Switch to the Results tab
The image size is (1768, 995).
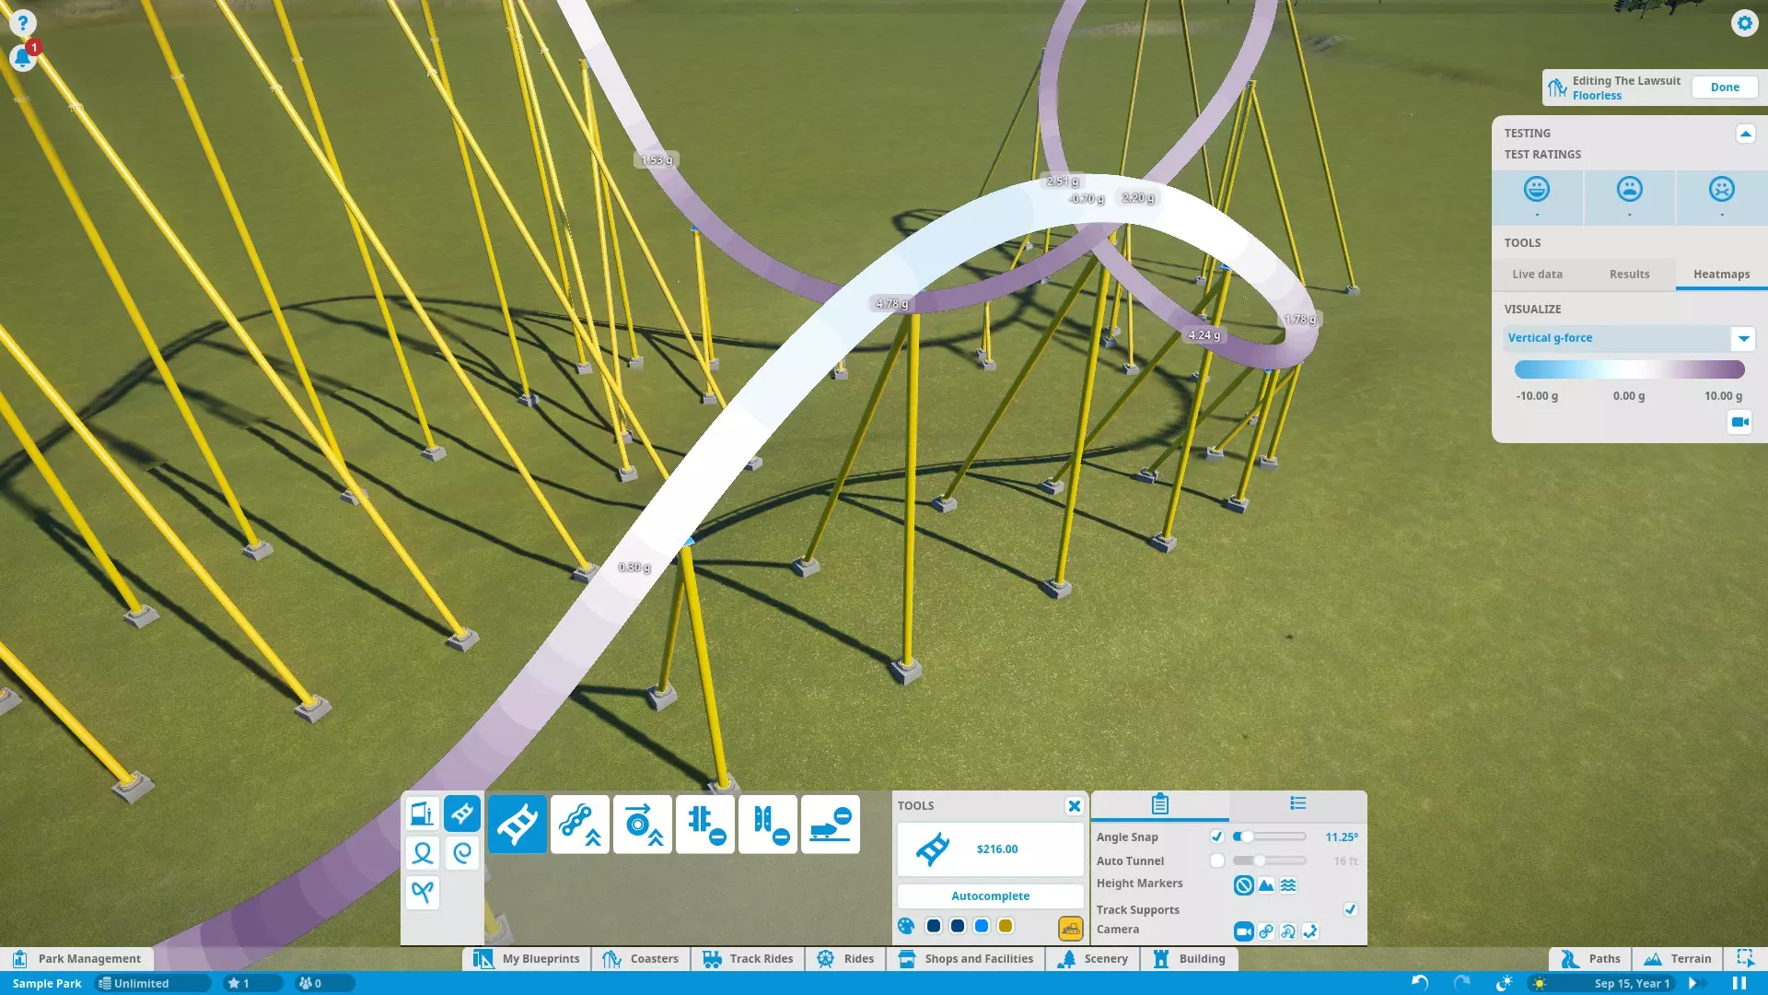click(1629, 275)
